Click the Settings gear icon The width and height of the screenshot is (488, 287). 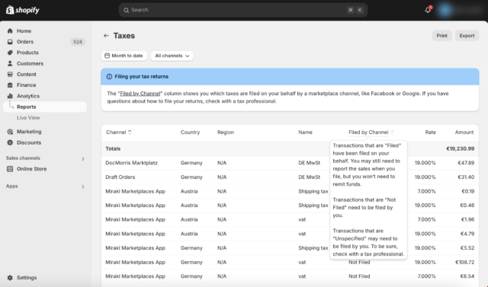(10, 278)
